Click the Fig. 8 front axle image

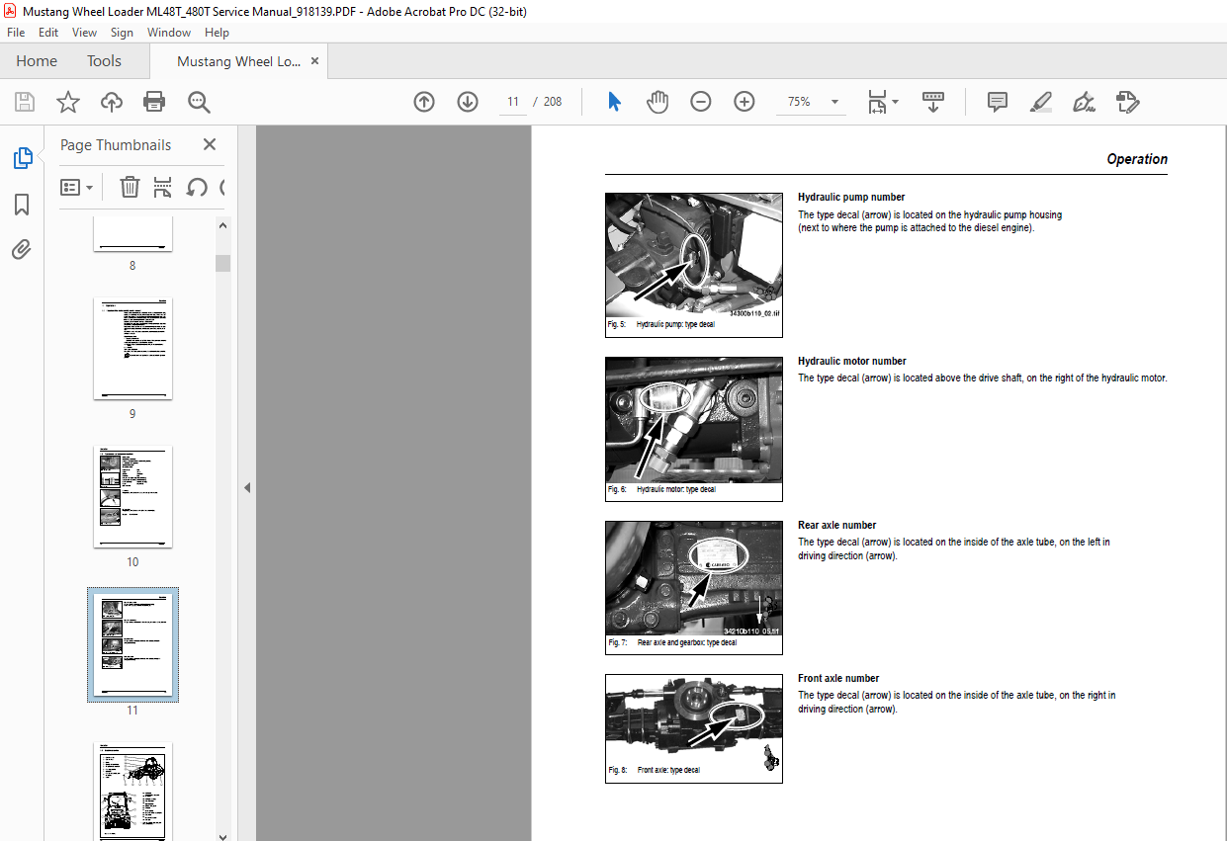click(694, 720)
